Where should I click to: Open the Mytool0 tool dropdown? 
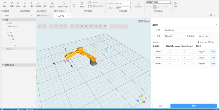(174, 36)
